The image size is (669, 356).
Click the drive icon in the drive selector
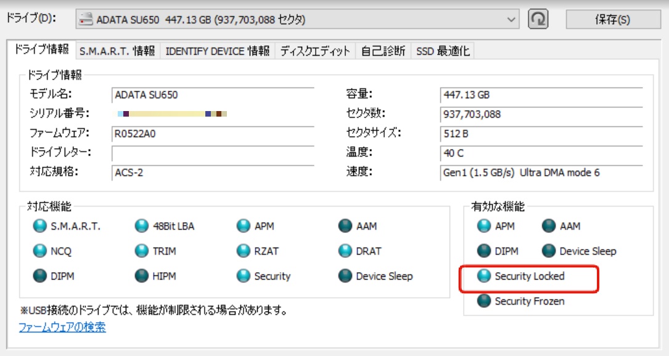coord(86,19)
